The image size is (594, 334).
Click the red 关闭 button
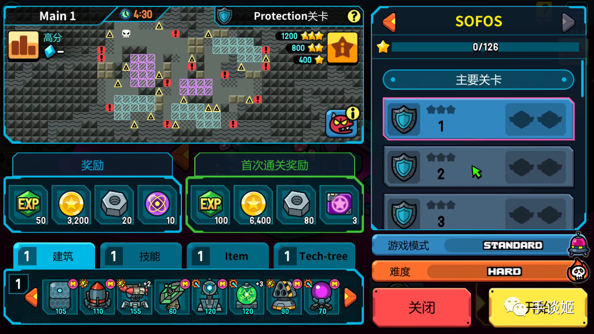tap(422, 307)
